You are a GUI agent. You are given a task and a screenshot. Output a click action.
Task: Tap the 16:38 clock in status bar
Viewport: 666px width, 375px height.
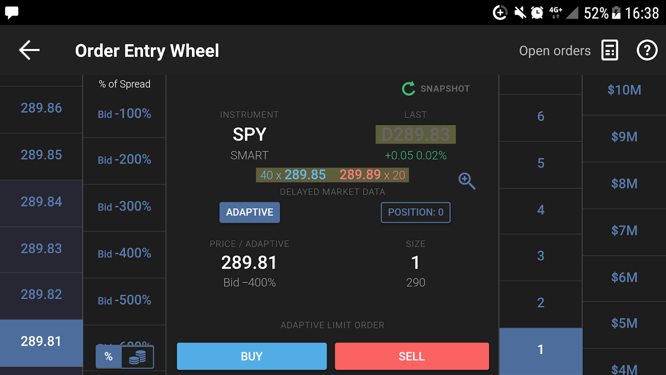[x=642, y=13]
